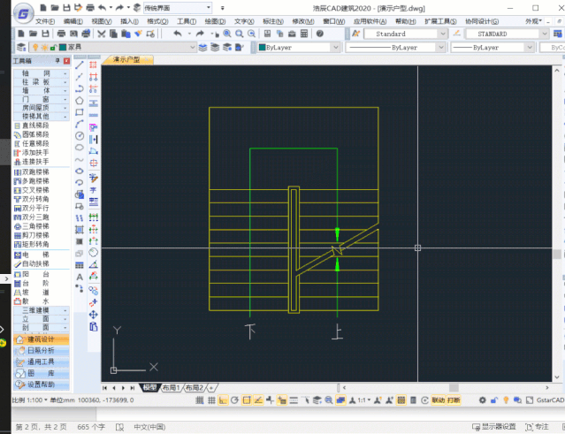This screenshot has height=434, width=565.
Task: Click the Zoom Realtime magnifier icon
Action: coord(227,34)
